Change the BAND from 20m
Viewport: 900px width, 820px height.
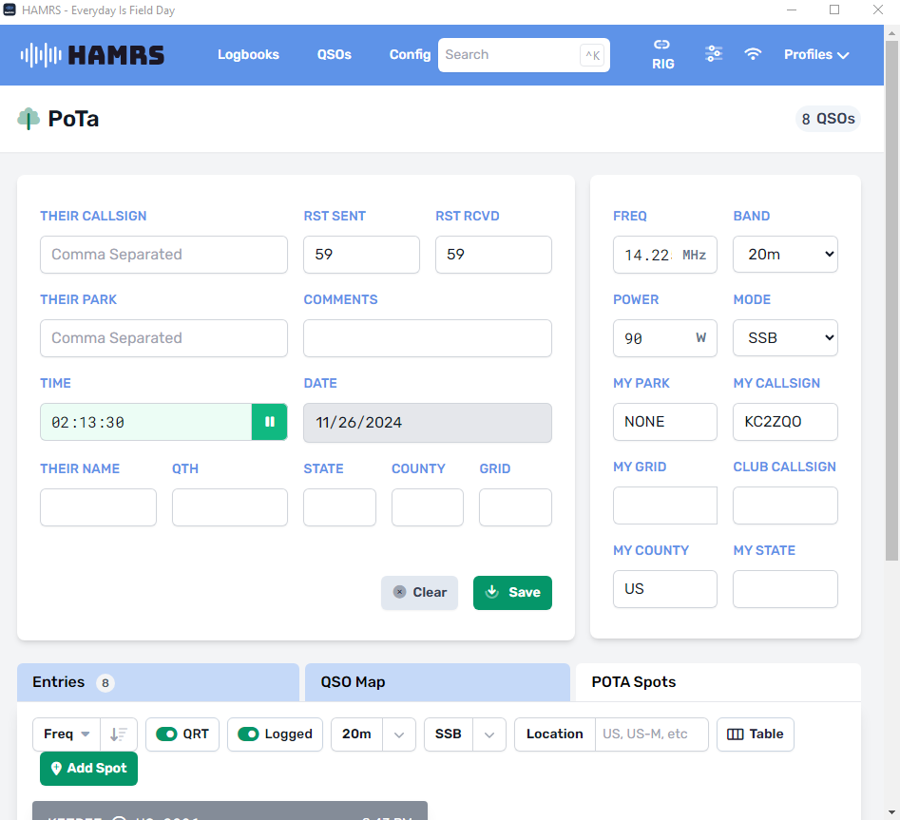(785, 254)
